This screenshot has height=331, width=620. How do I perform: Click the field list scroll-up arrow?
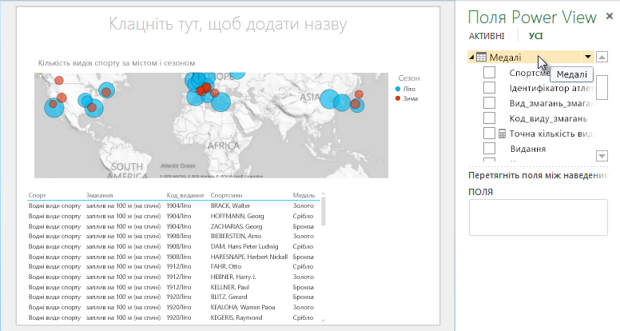pyautogui.click(x=602, y=57)
